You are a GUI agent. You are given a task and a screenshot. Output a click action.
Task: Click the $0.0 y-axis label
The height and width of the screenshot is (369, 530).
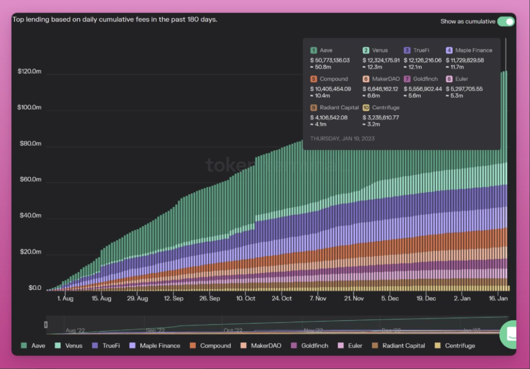(35, 288)
